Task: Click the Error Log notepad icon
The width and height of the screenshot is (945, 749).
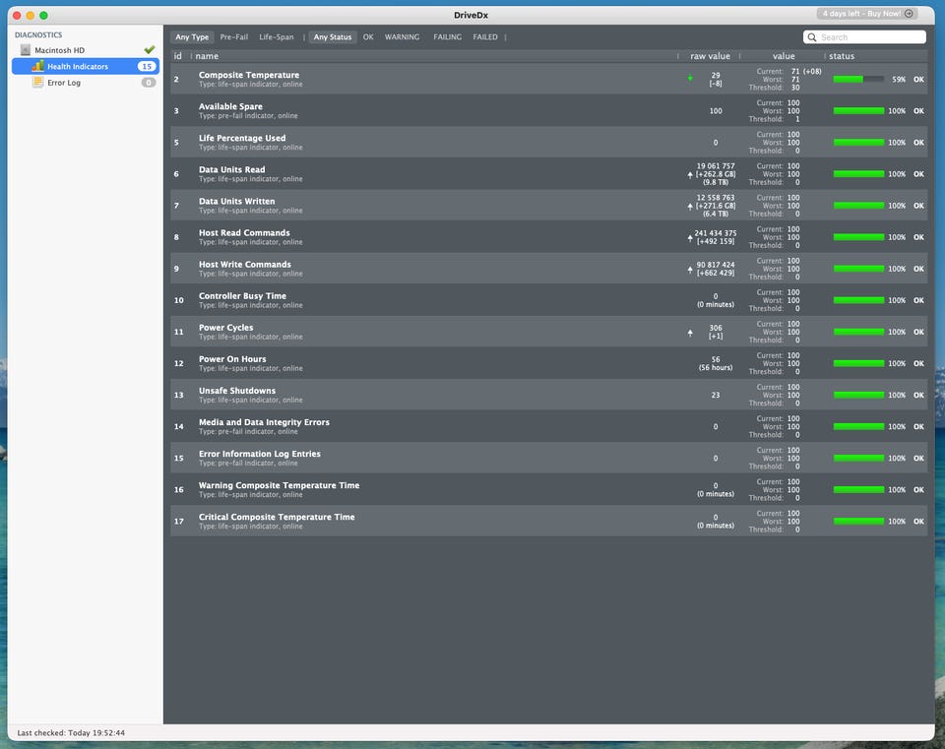Action: pyautogui.click(x=37, y=83)
